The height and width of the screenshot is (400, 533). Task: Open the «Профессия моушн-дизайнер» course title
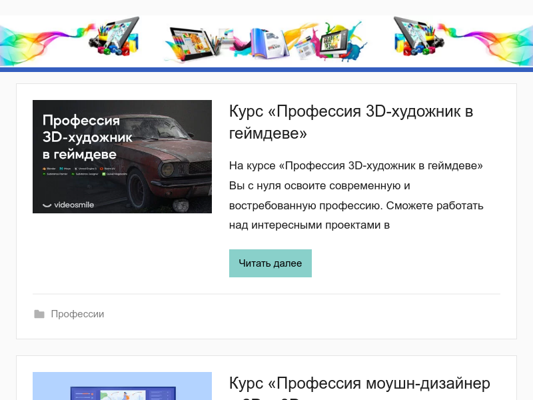tap(359, 387)
